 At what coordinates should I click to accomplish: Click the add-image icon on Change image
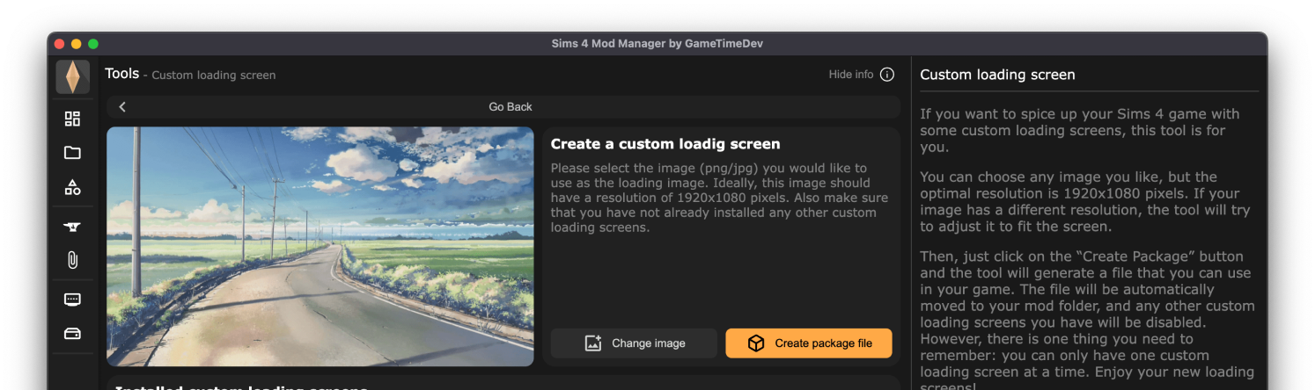point(593,343)
